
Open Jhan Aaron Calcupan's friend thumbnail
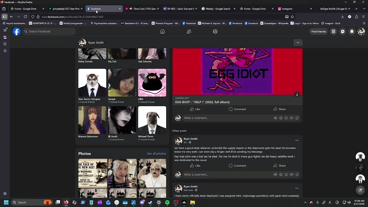coord(92,83)
